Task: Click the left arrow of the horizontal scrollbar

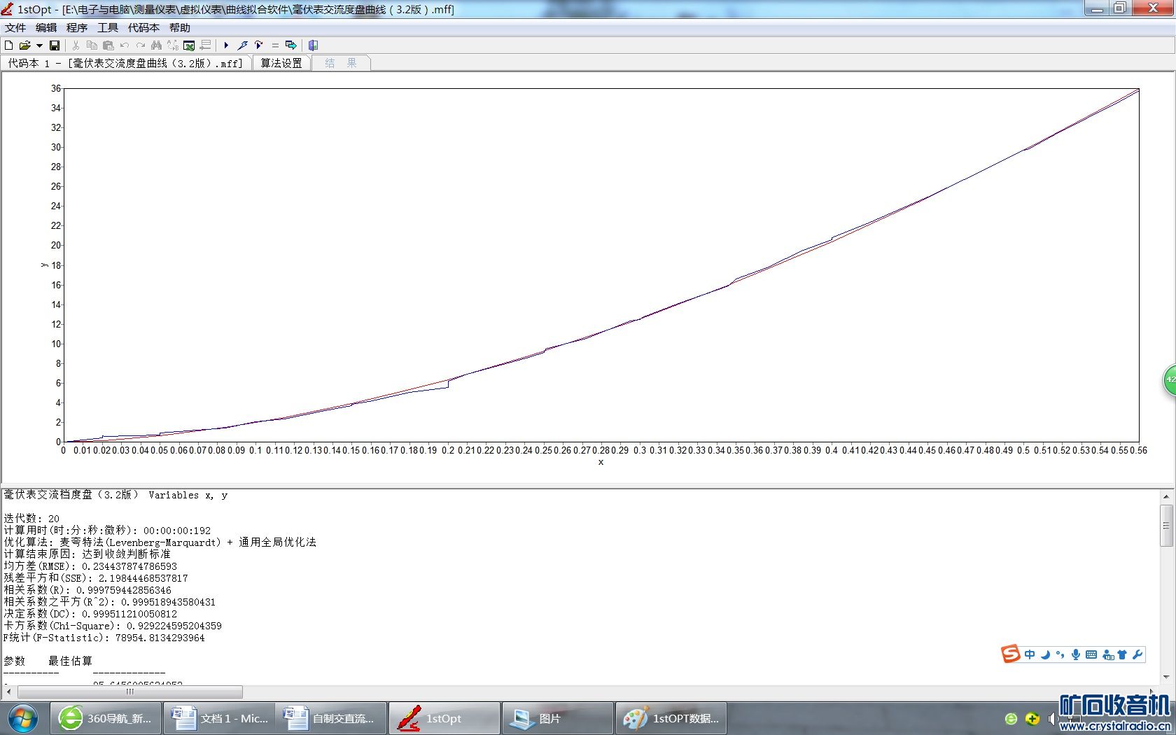Action: (x=8, y=692)
